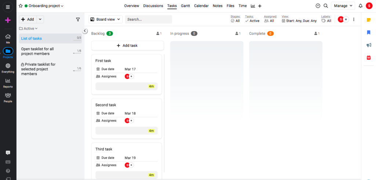Click the Backlog column count badge 3
The image size is (376, 180).
click(109, 33)
